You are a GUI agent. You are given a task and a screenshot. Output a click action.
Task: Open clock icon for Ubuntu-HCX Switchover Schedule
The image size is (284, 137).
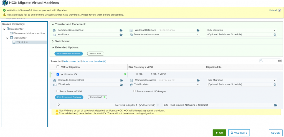tap(275, 85)
